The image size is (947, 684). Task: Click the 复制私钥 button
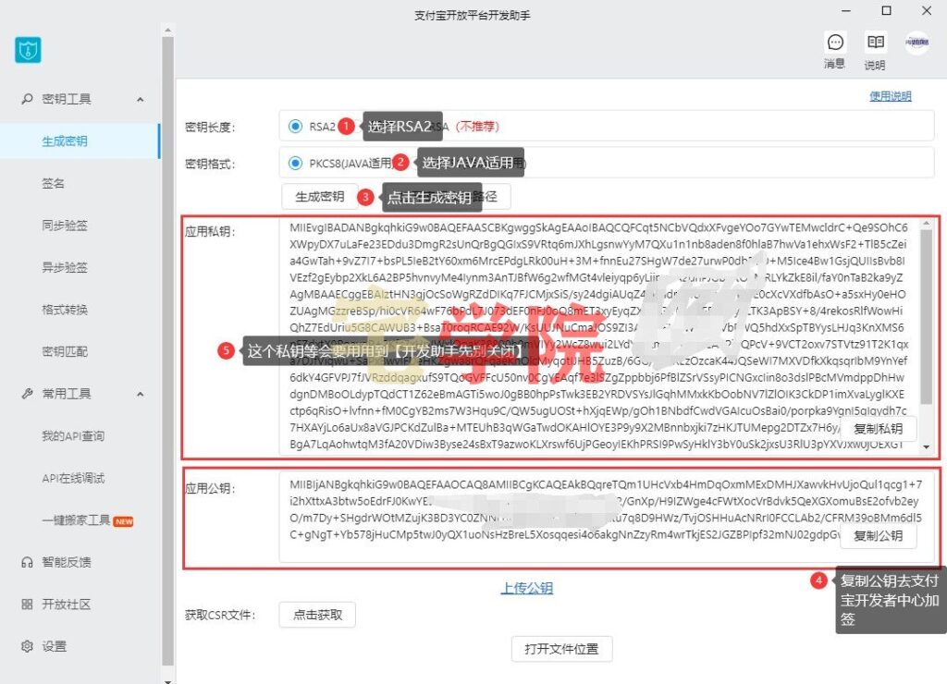pyautogui.click(x=879, y=429)
